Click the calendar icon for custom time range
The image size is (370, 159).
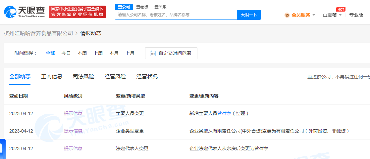point(153,53)
